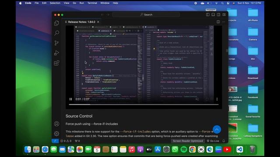The image size is (280, 157).
Task: Open the Trash in the Dock
Action: pyautogui.click(x=252, y=149)
